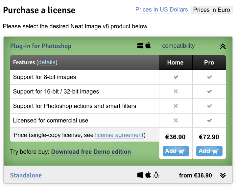Click Home cross for commercial use row
Screen dimensions: 236x187
pyautogui.click(x=176, y=120)
